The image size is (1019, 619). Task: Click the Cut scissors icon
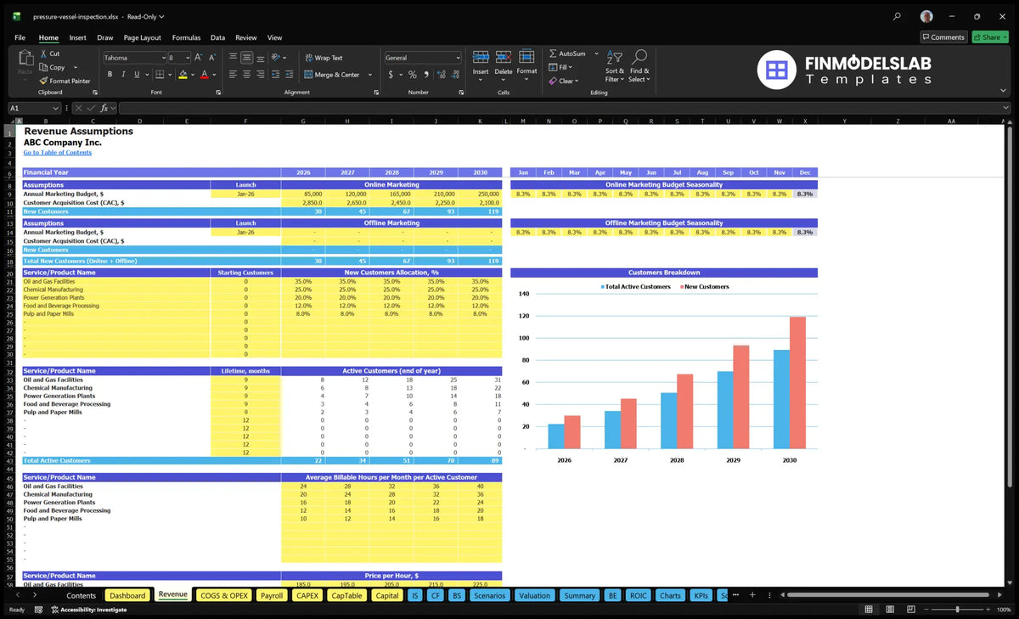43,53
